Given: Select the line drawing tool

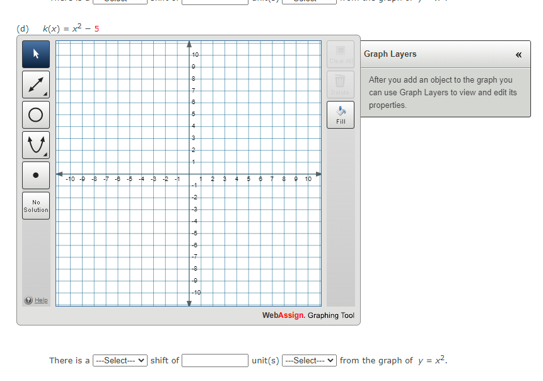Looking at the screenshot, I should (35, 84).
